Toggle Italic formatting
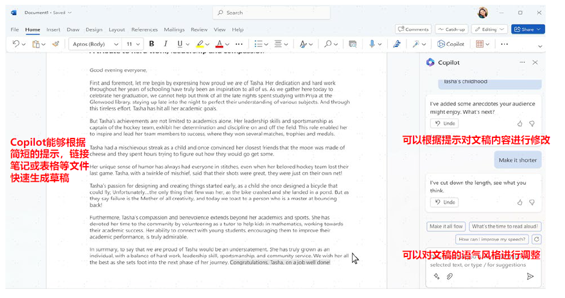This screenshot has height=298, width=565. [165, 44]
